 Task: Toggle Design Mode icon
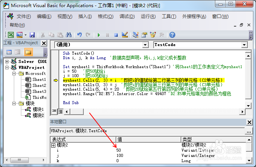(x=125, y=35)
